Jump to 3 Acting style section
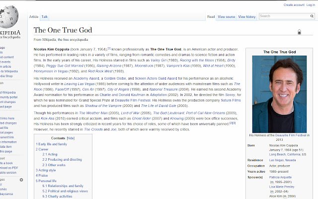 pos(46,170)
